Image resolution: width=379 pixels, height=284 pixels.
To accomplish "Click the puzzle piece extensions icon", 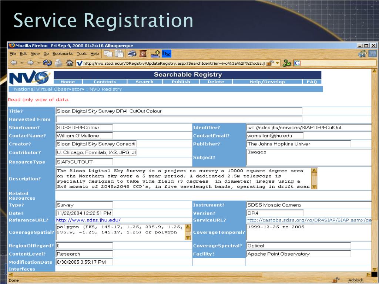I will pos(362,54).
